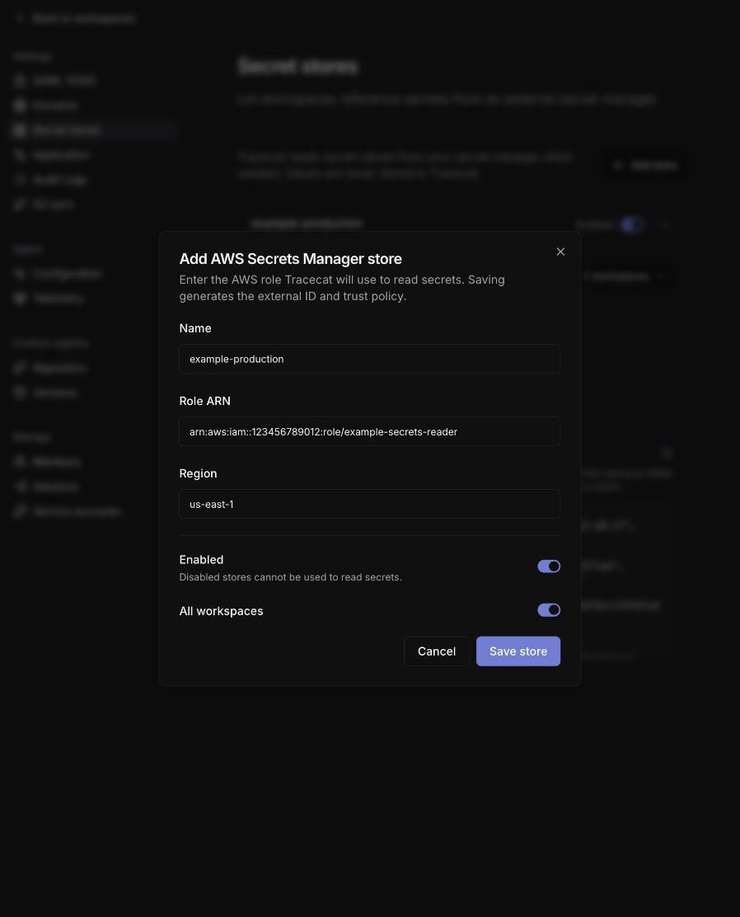Click the "Region" field label
The height and width of the screenshot is (917, 740).
pyautogui.click(x=198, y=473)
